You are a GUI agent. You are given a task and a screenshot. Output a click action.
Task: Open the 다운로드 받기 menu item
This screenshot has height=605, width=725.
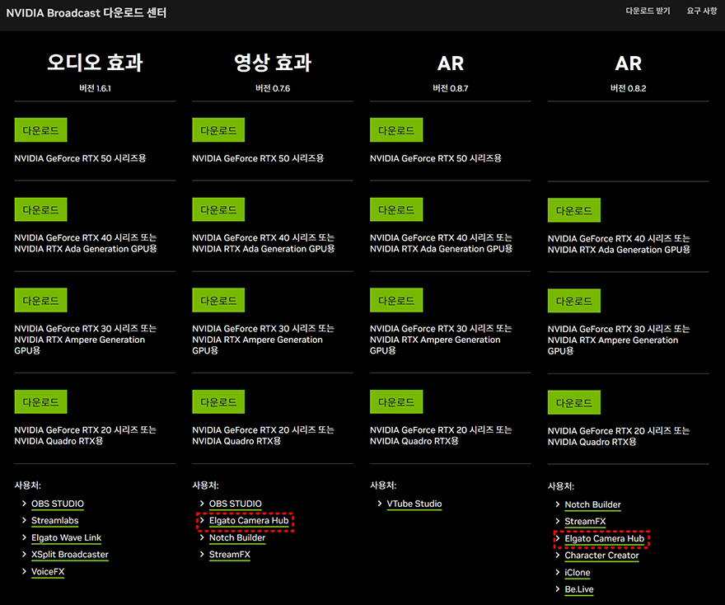648,11
